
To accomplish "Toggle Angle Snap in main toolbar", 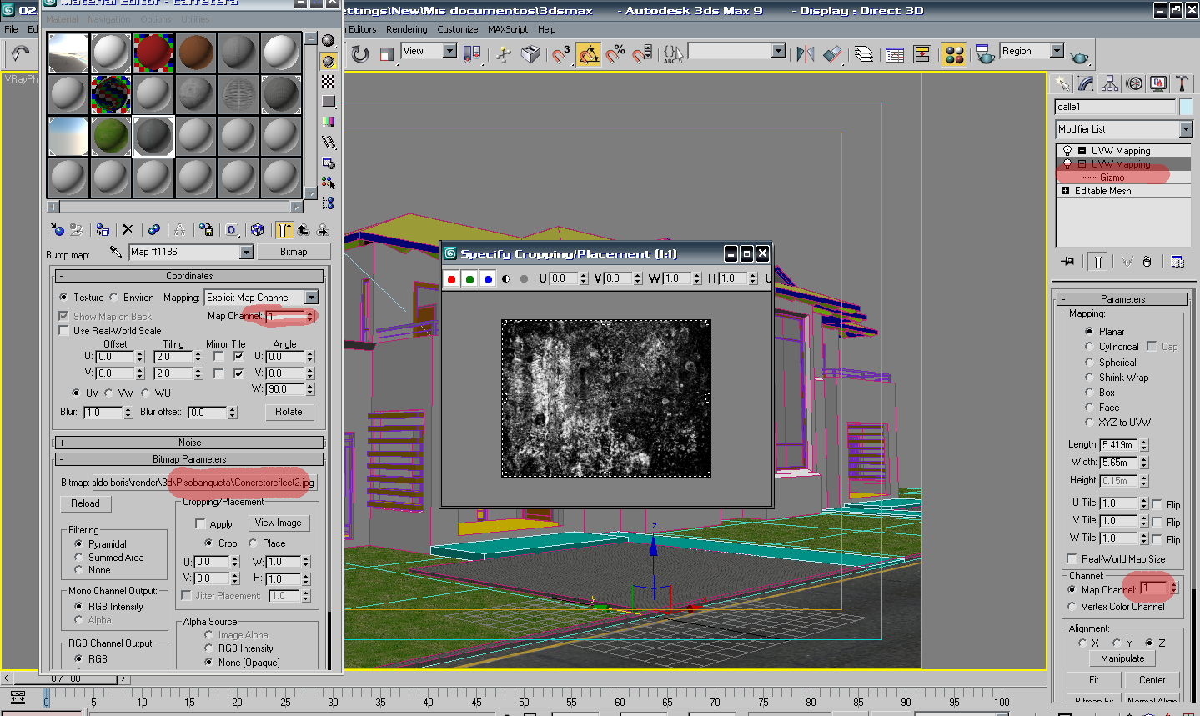I will [588, 54].
